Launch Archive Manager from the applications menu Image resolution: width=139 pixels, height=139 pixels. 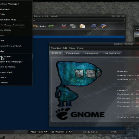point(16,4)
